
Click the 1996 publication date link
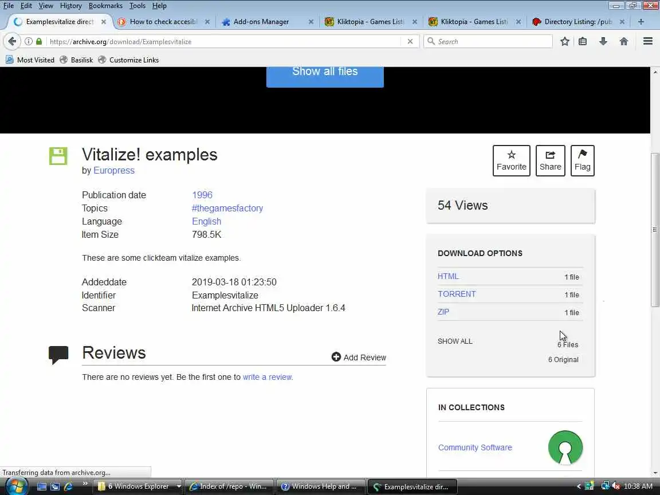(202, 195)
